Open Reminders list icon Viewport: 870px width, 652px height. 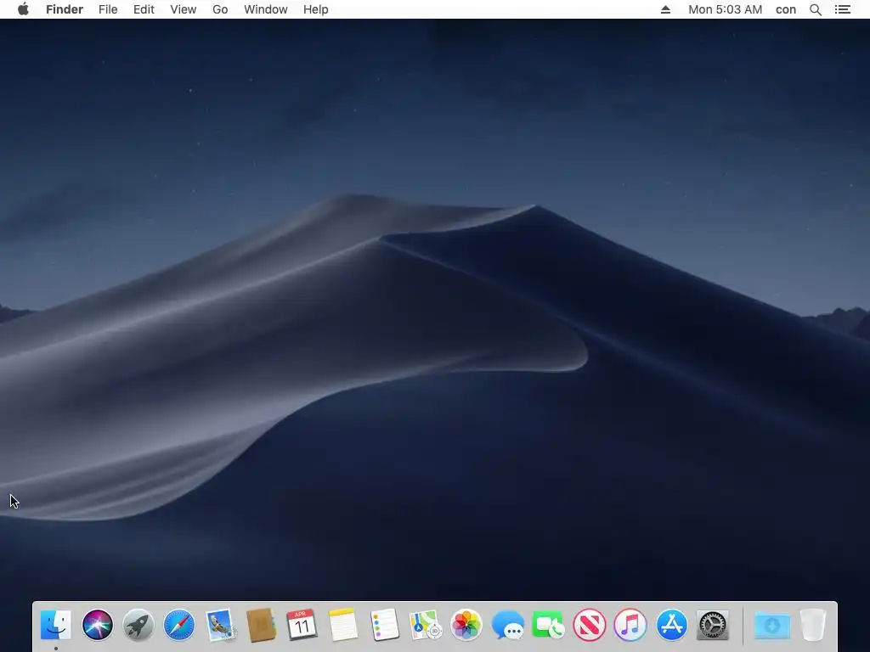pyautogui.click(x=384, y=625)
